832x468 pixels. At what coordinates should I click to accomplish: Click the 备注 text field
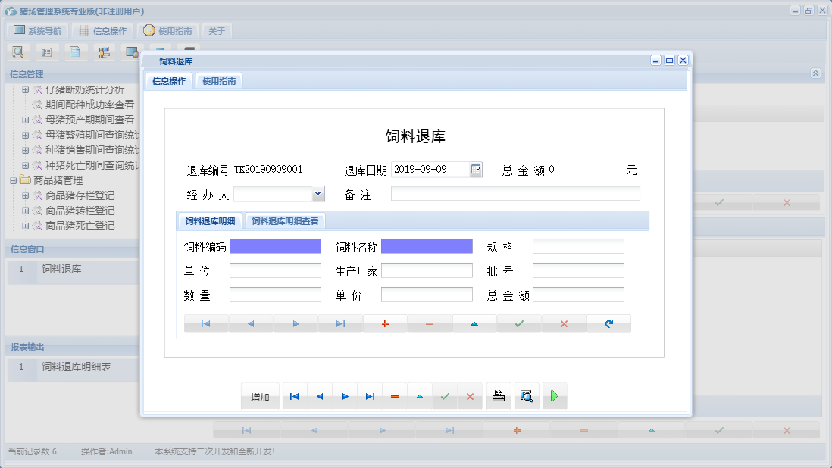pyautogui.click(x=515, y=193)
